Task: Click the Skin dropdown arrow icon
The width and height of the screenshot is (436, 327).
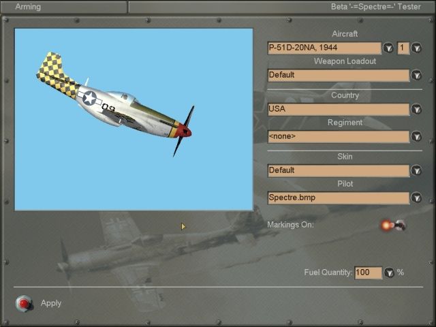Action: point(416,170)
